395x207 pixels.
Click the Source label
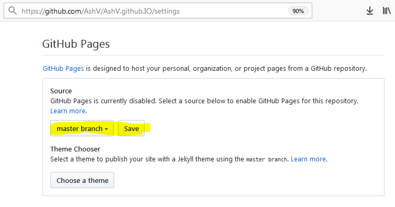pos(61,91)
